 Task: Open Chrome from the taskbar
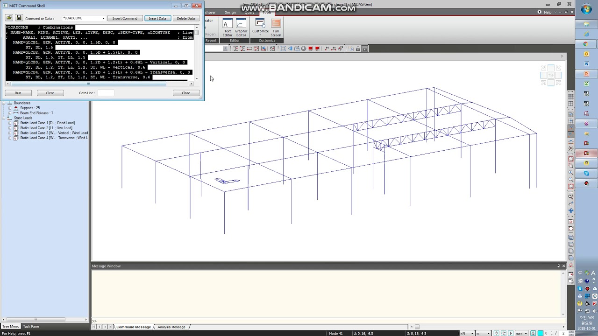(586, 44)
